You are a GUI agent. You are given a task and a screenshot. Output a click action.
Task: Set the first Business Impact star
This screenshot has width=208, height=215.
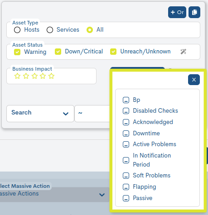coord(17,76)
